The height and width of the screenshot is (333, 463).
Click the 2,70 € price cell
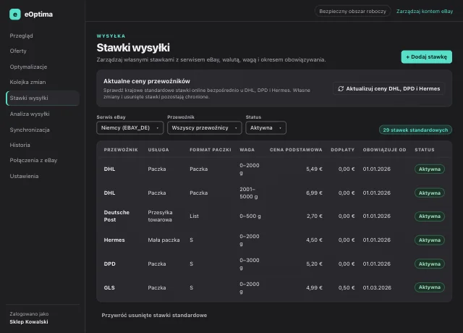315,216
